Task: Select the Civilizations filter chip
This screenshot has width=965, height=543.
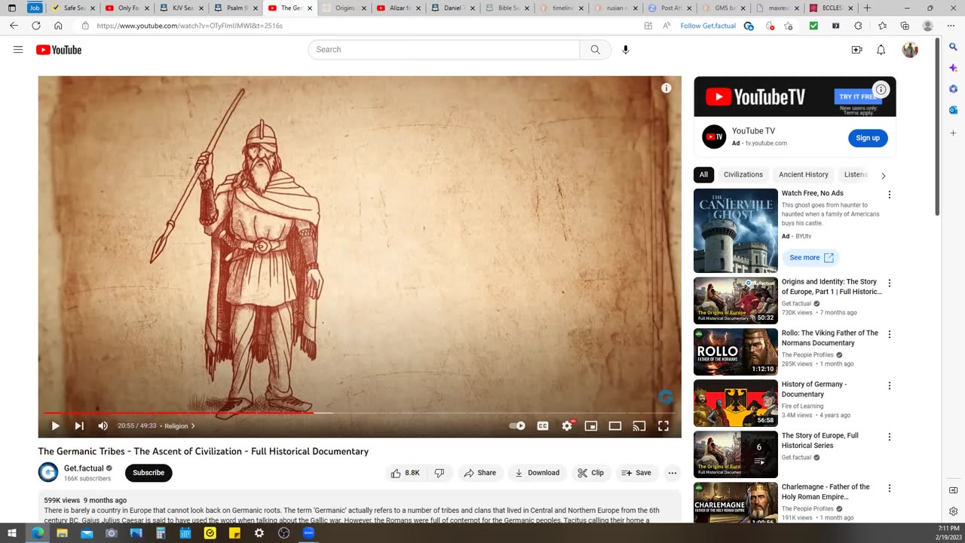Action: [x=743, y=174]
